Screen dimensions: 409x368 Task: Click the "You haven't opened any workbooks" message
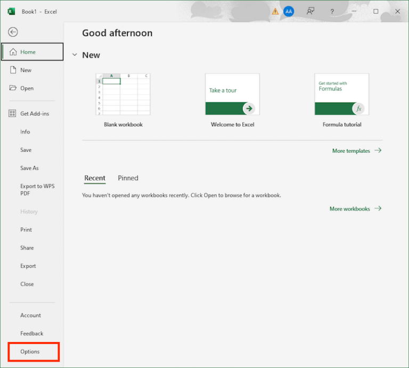click(x=182, y=195)
